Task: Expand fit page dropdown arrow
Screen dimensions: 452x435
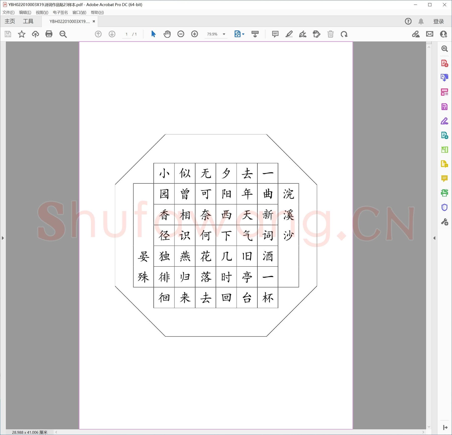Action: pyautogui.click(x=243, y=34)
